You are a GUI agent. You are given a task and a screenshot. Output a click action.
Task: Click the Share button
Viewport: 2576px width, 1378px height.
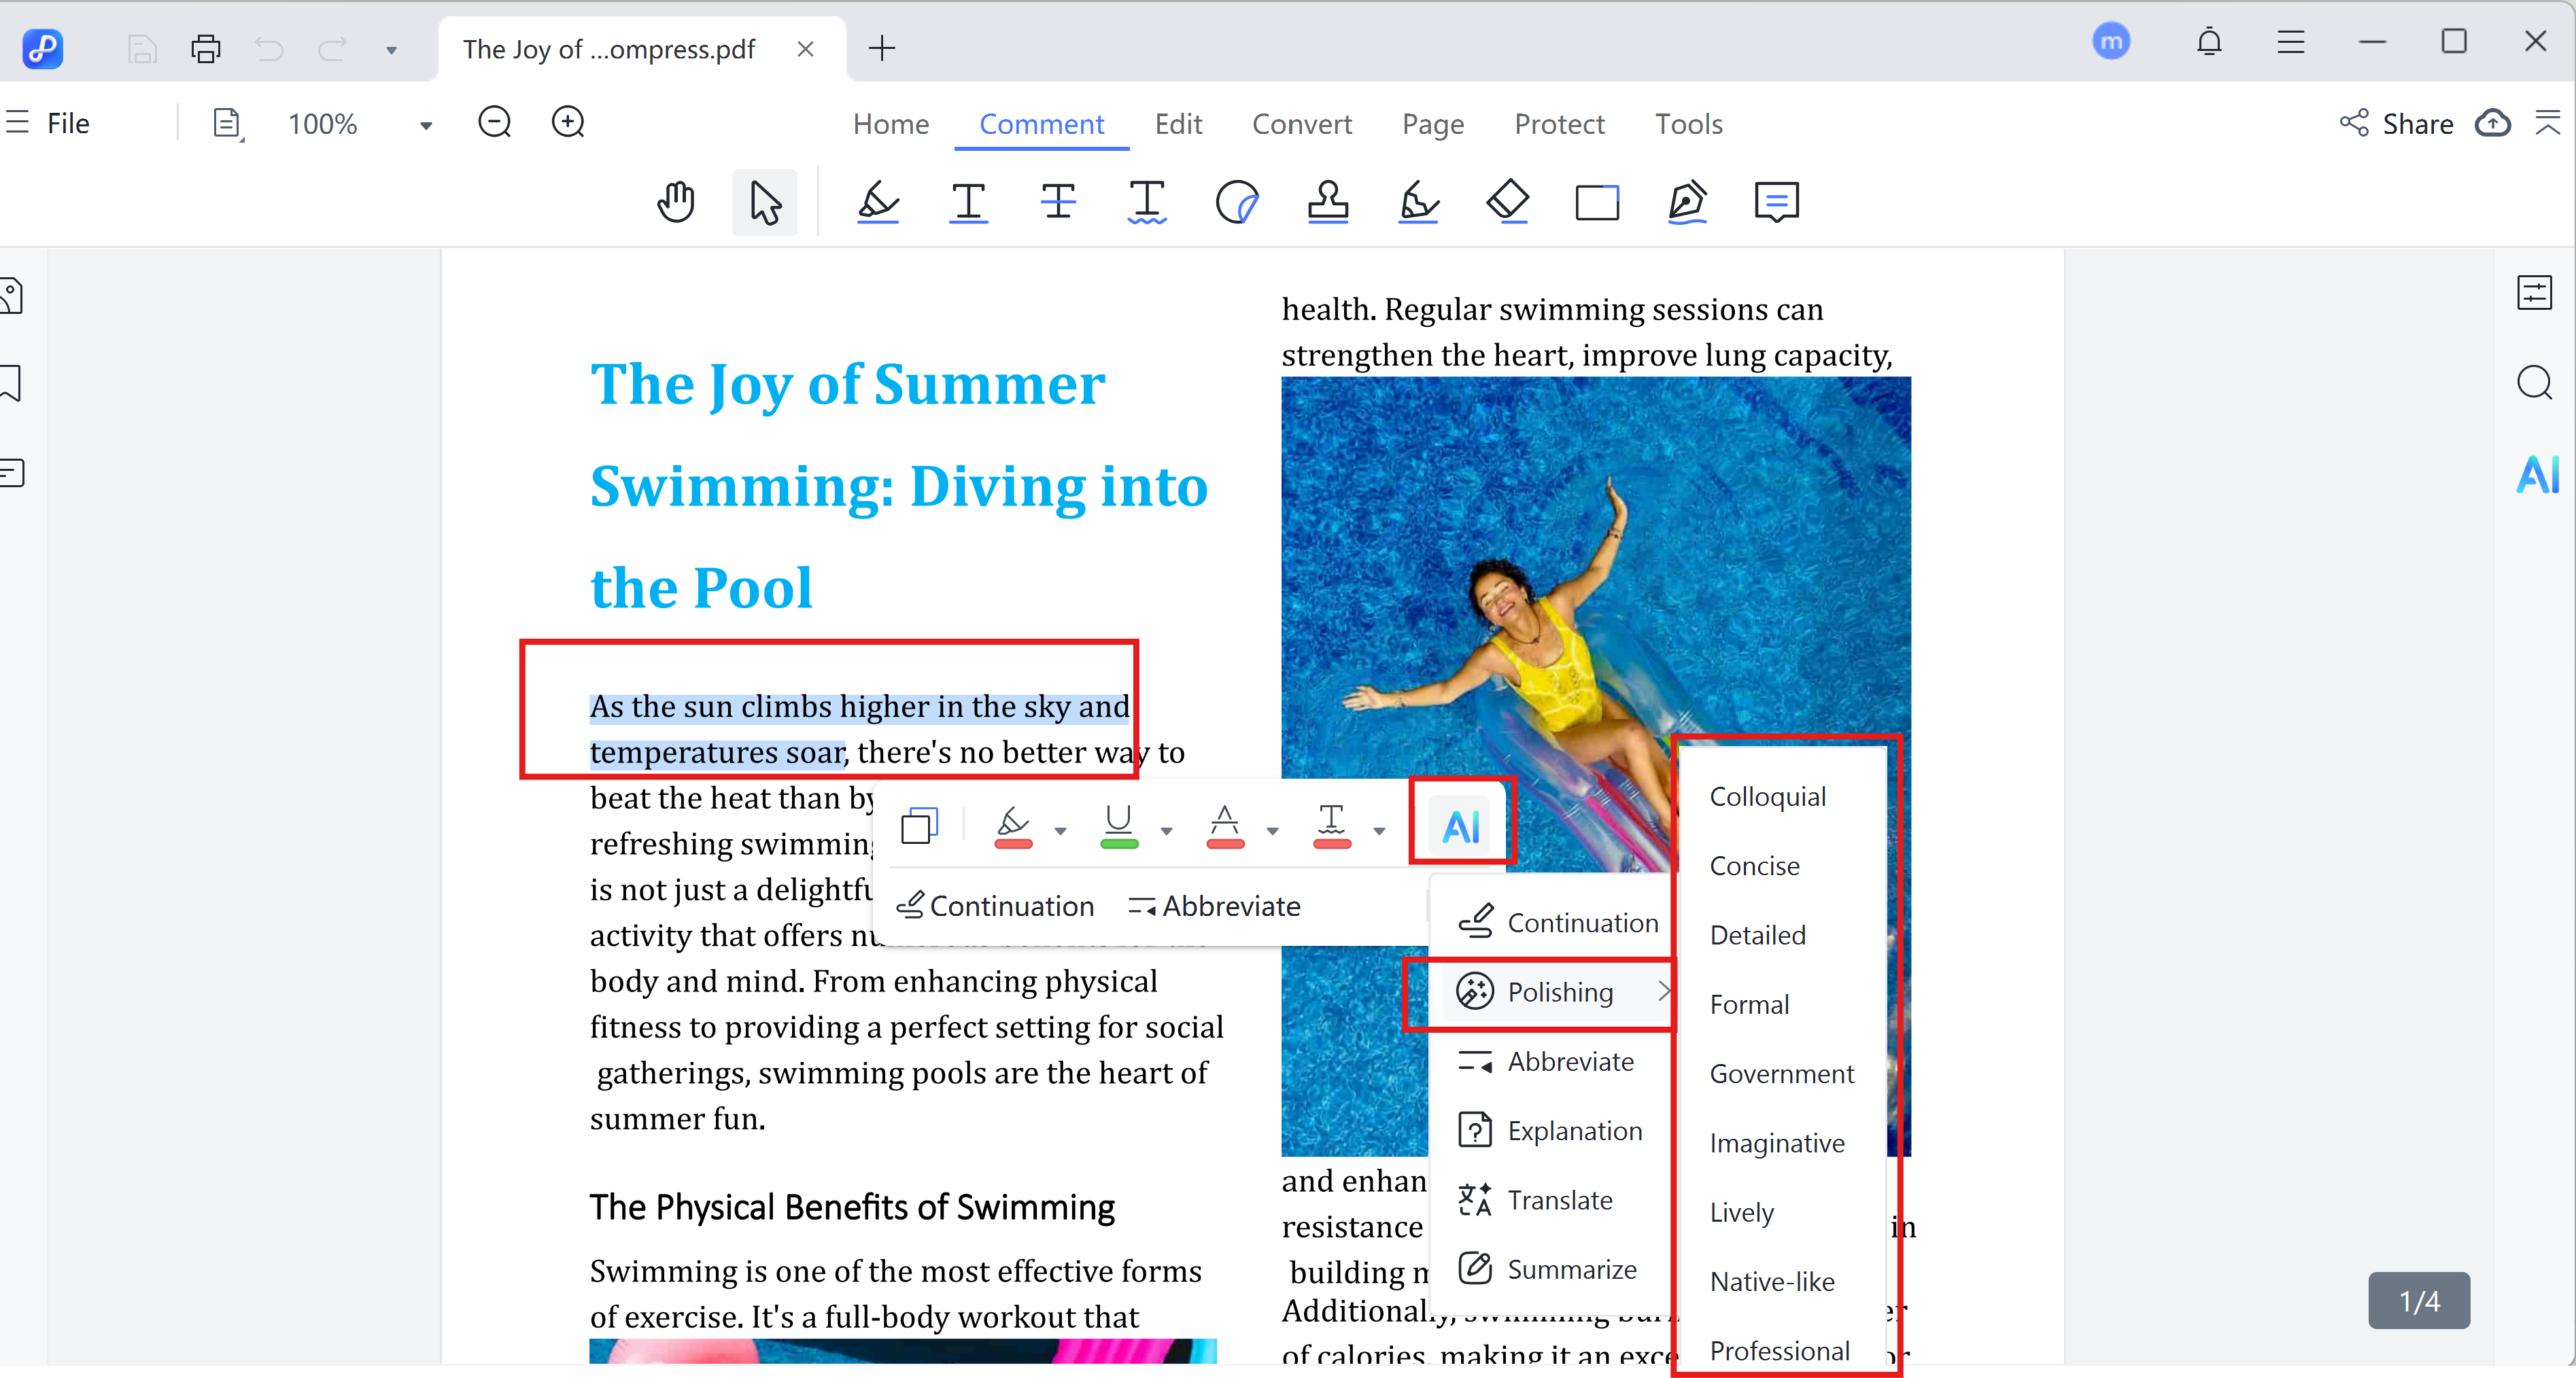[2397, 124]
